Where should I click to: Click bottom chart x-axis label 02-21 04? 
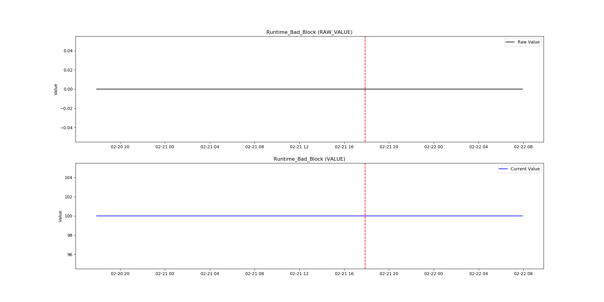click(210, 274)
